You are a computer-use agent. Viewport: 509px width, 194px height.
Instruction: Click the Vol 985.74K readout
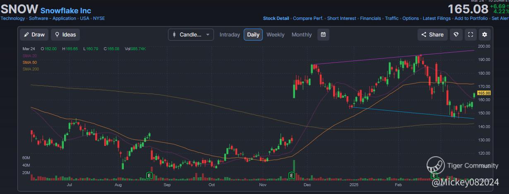135,49
